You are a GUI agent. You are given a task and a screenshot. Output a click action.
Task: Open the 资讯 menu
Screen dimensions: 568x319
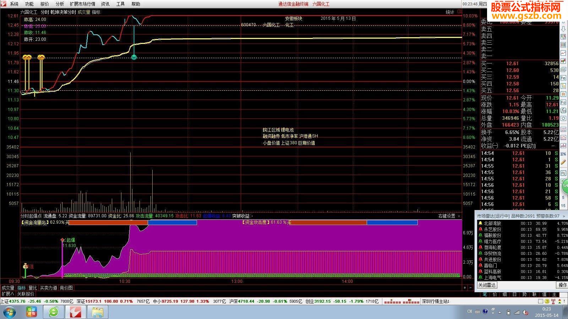(x=105, y=4)
